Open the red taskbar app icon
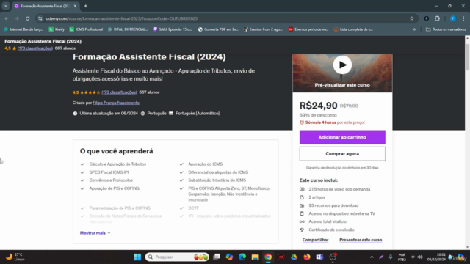 pyautogui.click(x=281, y=257)
